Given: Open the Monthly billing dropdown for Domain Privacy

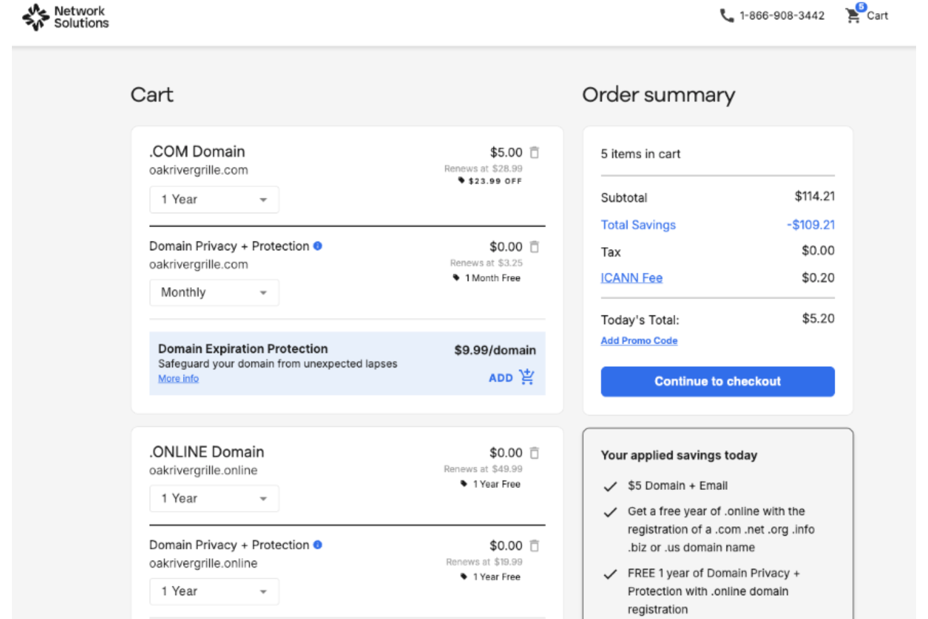Looking at the screenshot, I should pos(214,292).
